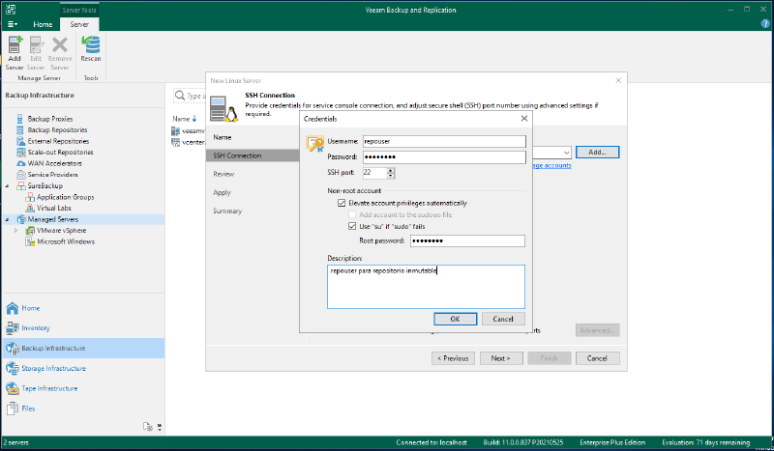
Task: Close the Credentials dialog with X
Action: click(524, 118)
